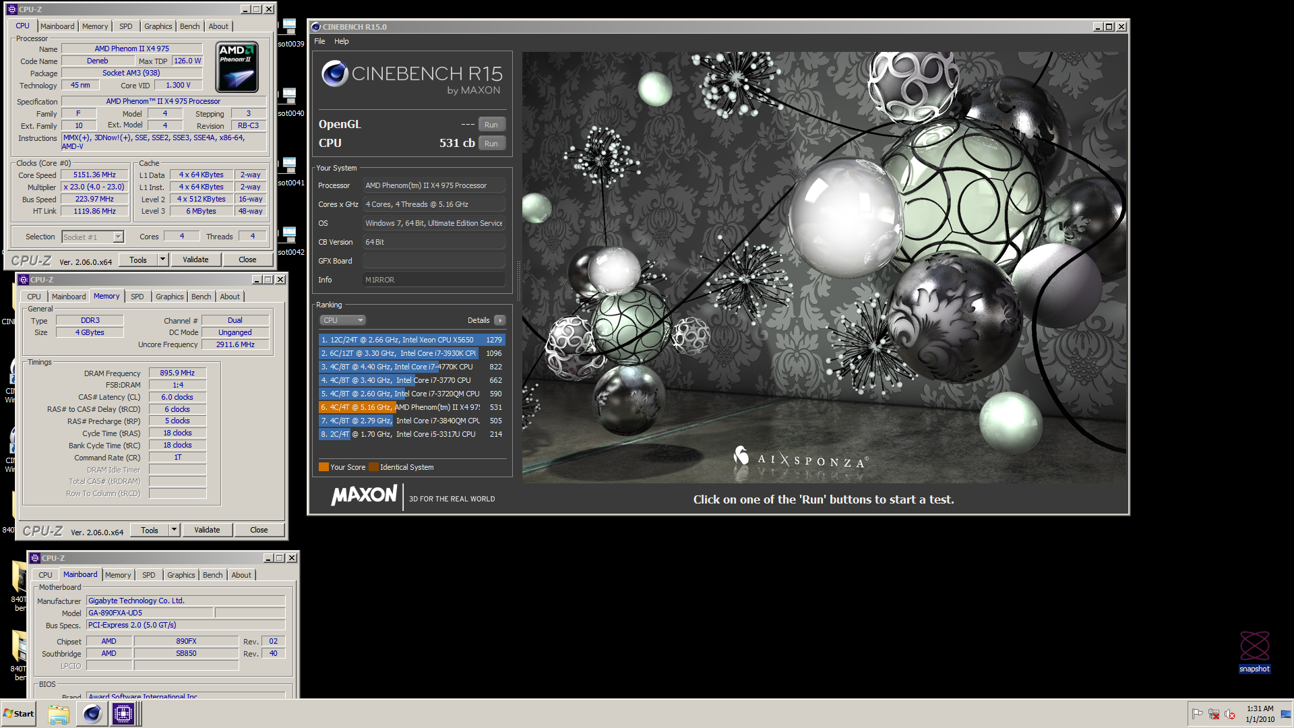Switch to SPD tab in top CPU-Z

[126, 26]
